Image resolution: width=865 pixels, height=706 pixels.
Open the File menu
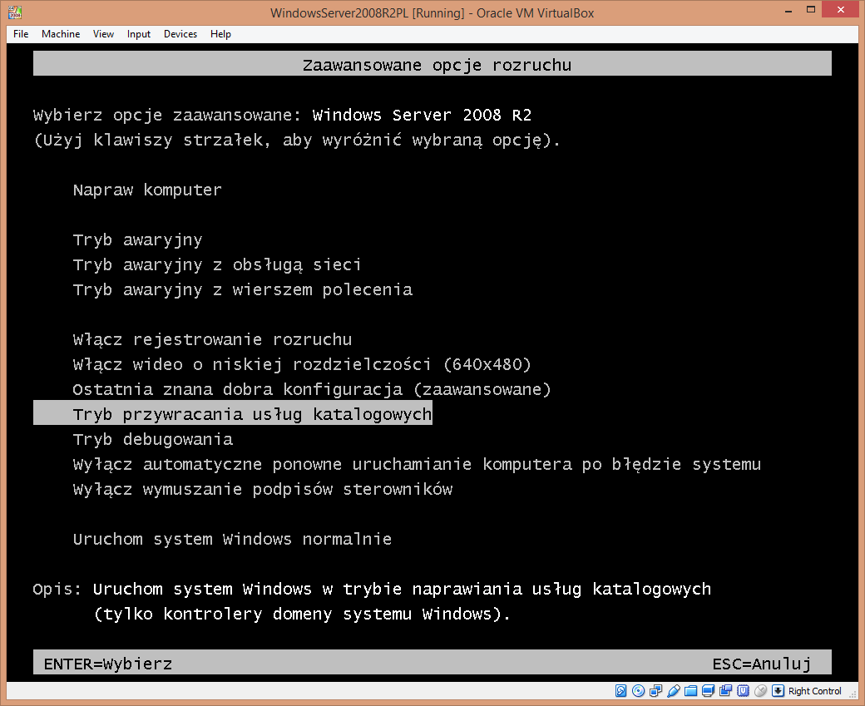click(21, 34)
